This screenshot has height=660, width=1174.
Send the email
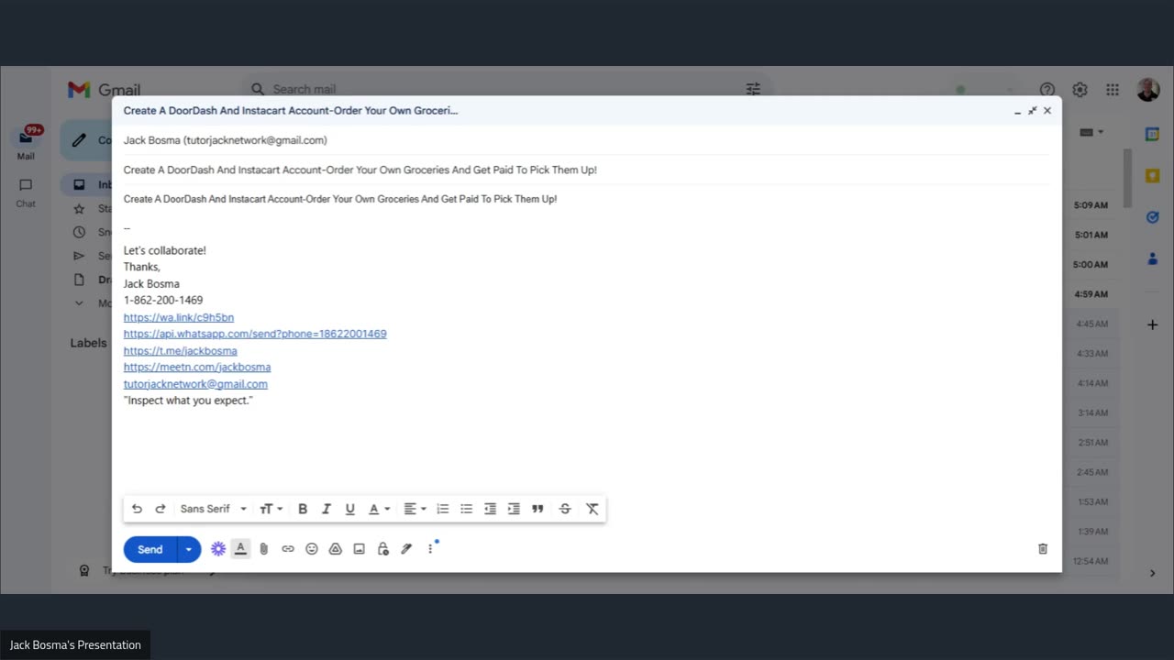pyautogui.click(x=150, y=549)
